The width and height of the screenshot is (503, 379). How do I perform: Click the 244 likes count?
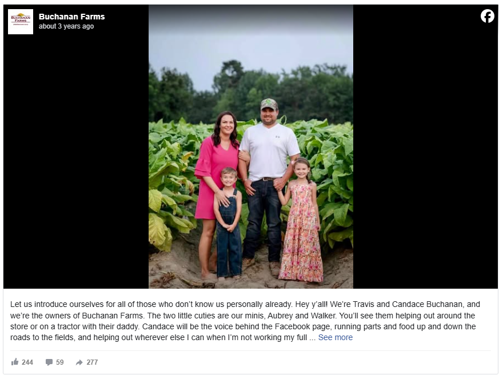(x=27, y=362)
